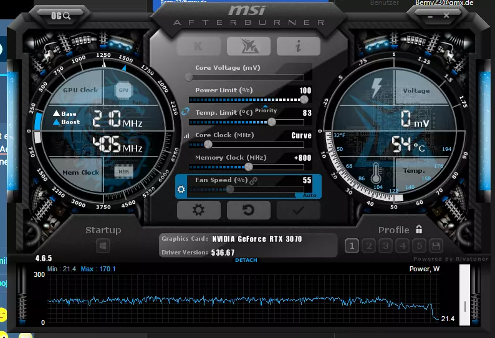
Task: Click the thermometer temperature icon
Action: [x=376, y=173]
